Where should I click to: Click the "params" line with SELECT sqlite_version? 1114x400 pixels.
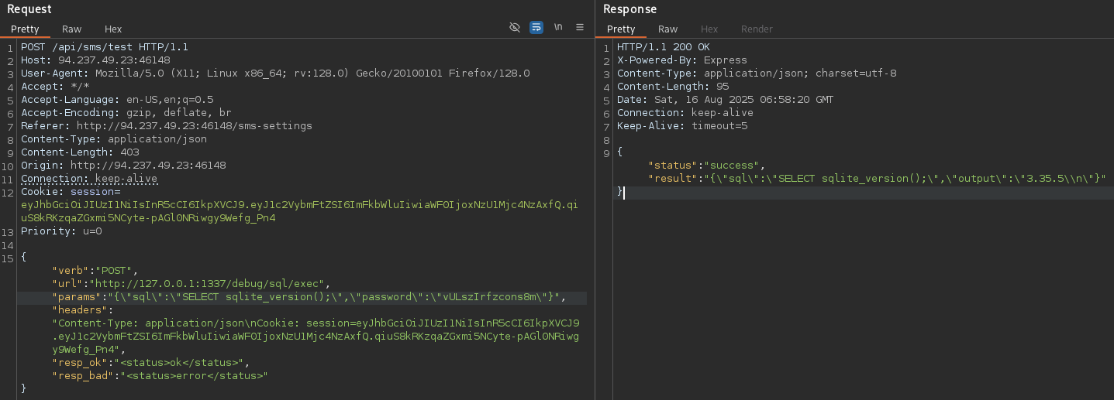(309, 297)
